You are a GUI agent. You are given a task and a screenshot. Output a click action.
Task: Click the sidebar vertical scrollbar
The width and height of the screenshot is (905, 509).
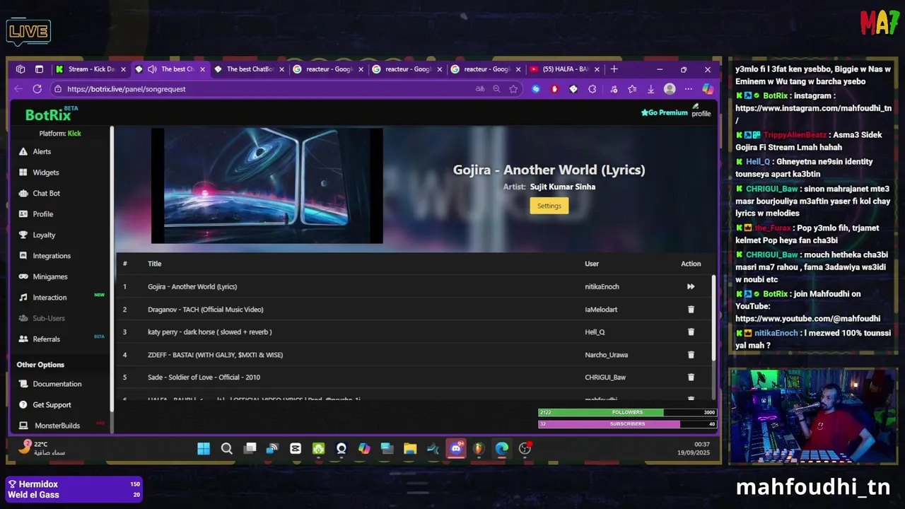(x=111, y=269)
